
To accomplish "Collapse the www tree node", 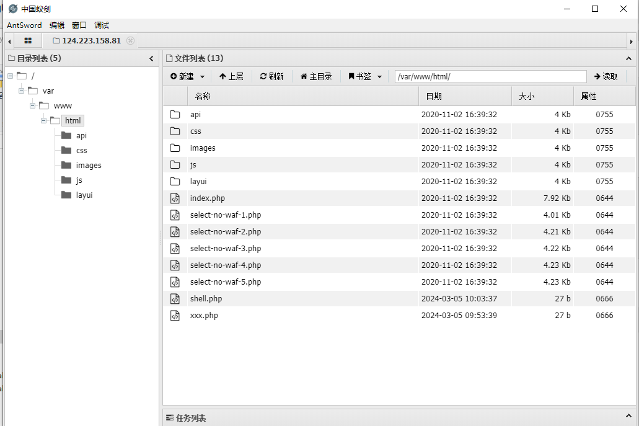I will coord(32,105).
